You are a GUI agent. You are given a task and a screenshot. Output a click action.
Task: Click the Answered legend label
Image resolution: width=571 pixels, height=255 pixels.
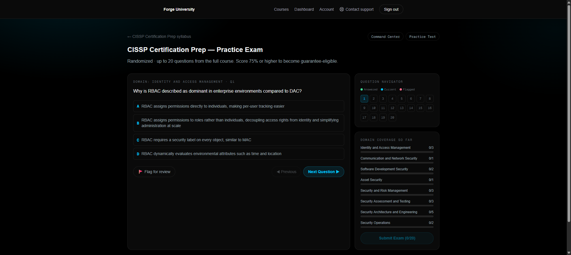370,90
